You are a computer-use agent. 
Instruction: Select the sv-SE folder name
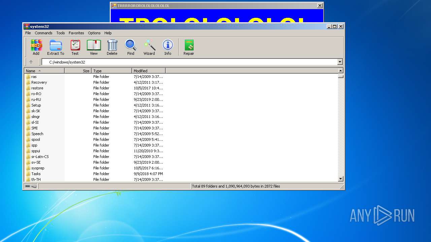click(x=36, y=162)
